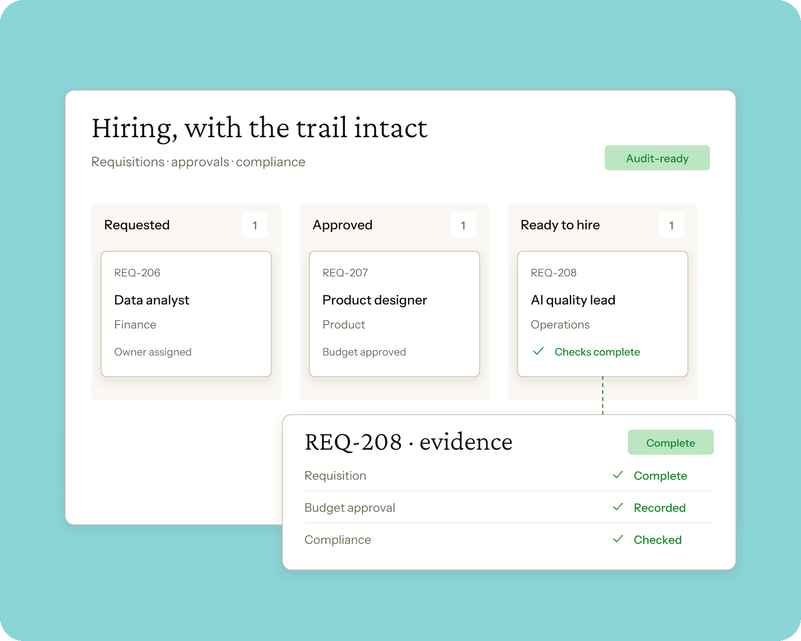Image resolution: width=801 pixels, height=641 pixels.
Task: Click the REQ-206 identifier text
Action: pos(137,272)
